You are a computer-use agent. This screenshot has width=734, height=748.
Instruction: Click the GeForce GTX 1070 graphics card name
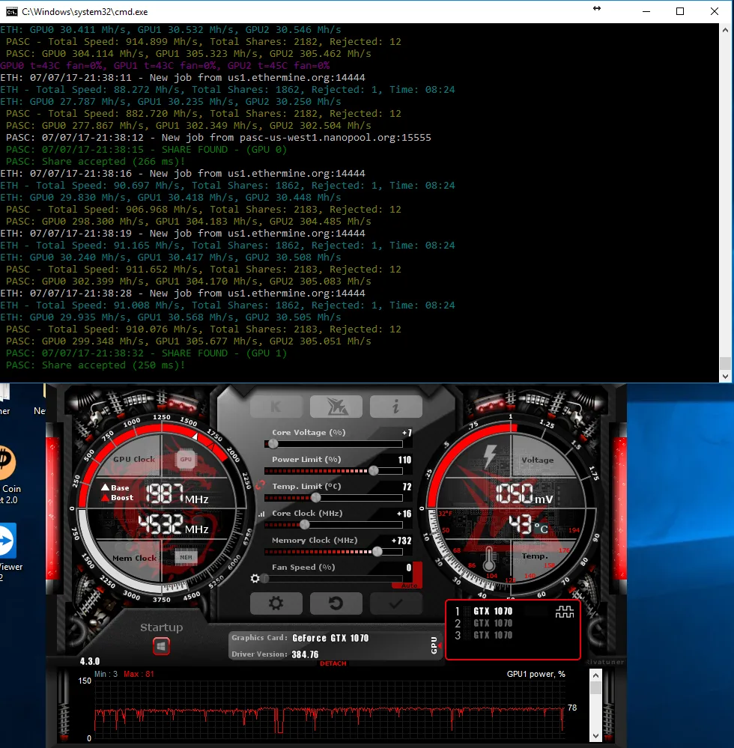330,638
